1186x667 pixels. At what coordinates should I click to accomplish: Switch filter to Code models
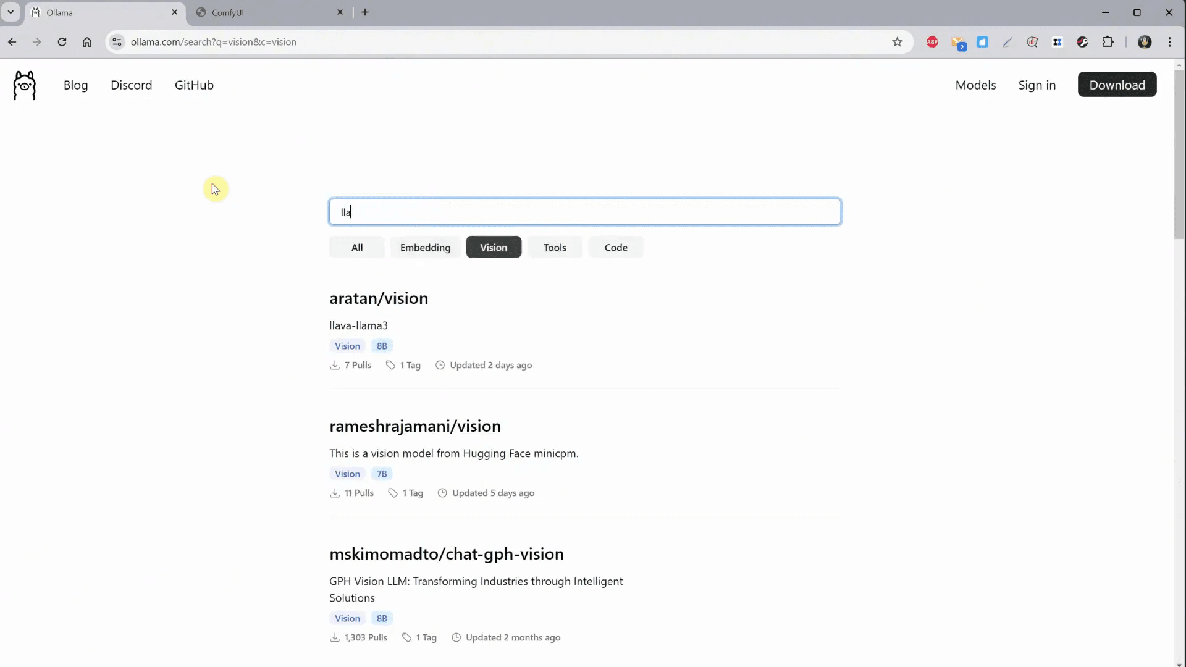tap(616, 247)
